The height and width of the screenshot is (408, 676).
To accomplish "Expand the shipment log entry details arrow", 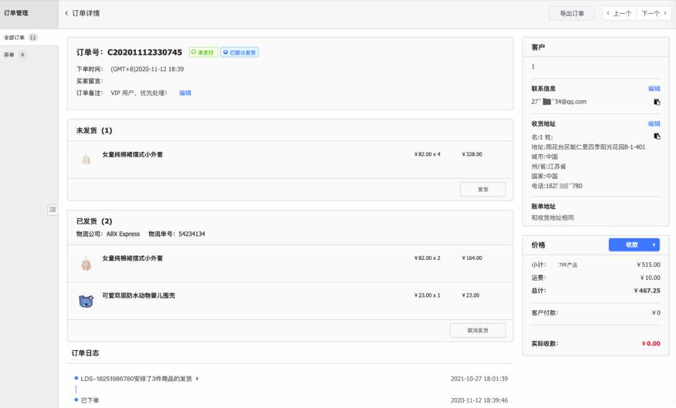I will tap(197, 379).
